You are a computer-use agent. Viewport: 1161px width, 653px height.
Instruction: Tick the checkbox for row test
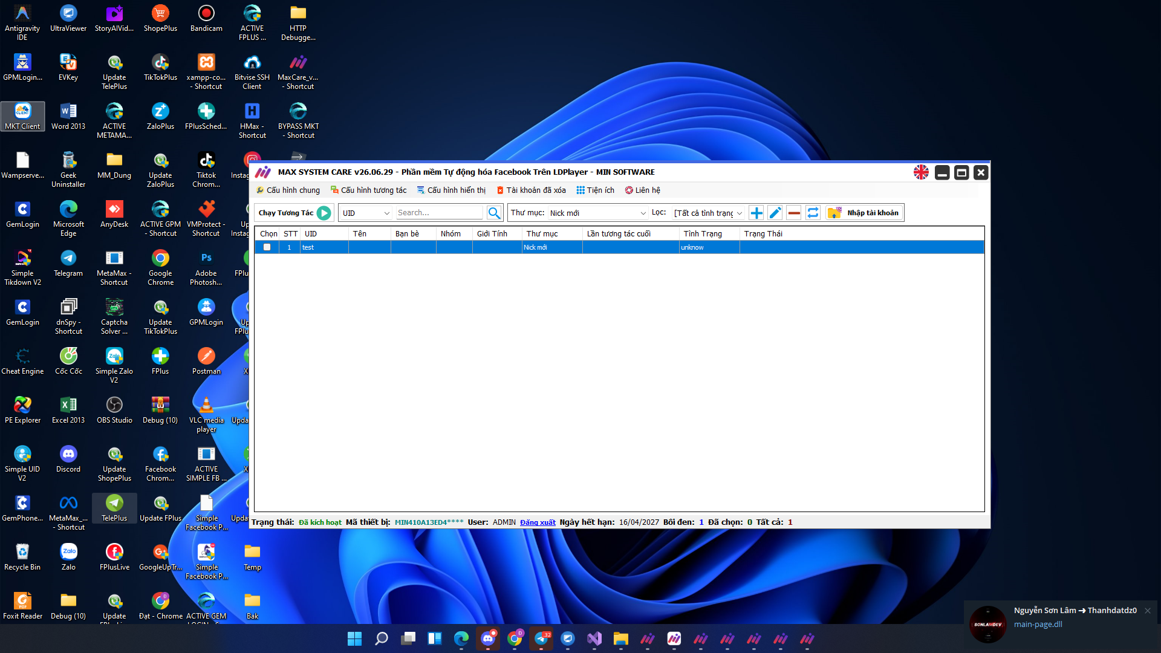(x=267, y=247)
